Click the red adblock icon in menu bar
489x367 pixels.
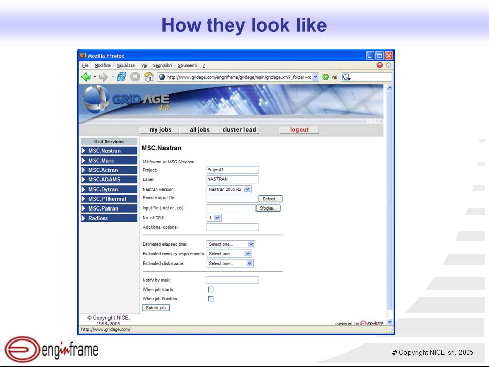(x=379, y=65)
